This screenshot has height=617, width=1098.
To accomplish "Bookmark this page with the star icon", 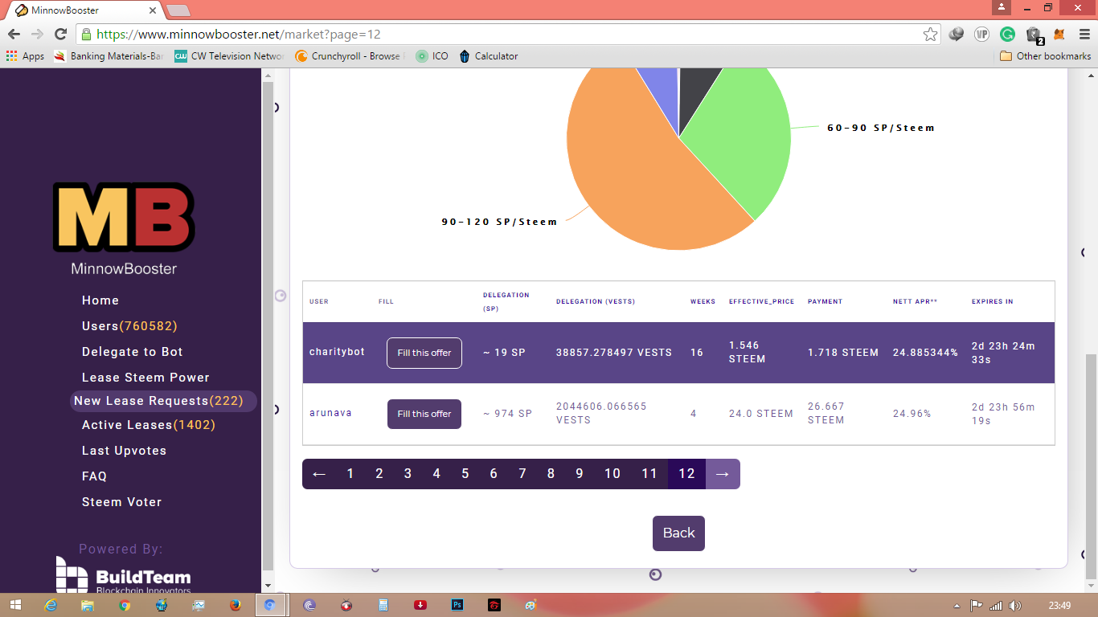I will click(930, 35).
